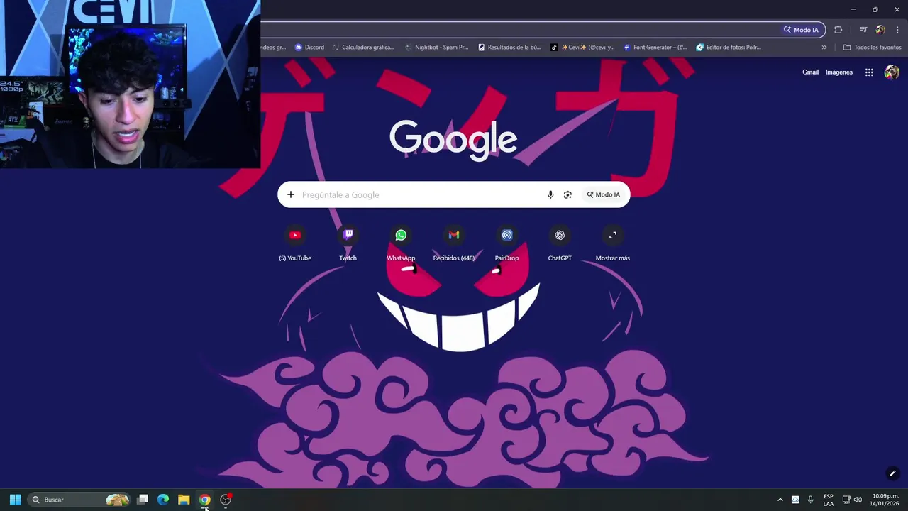The height and width of the screenshot is (511, 908).
Task: Search by image with Google Lens icon
Action: [x=567, y=194]
